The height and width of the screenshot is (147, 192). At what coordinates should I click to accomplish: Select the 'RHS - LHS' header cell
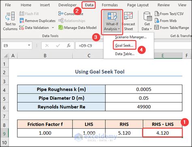point(162,124)
